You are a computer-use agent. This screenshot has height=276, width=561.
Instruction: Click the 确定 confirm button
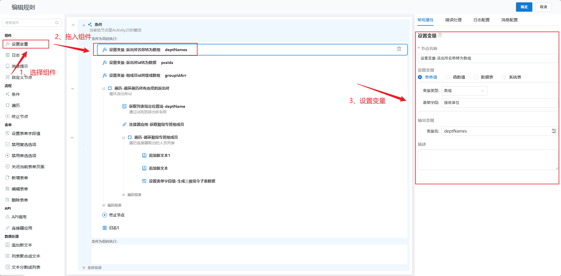coord(524,7)
